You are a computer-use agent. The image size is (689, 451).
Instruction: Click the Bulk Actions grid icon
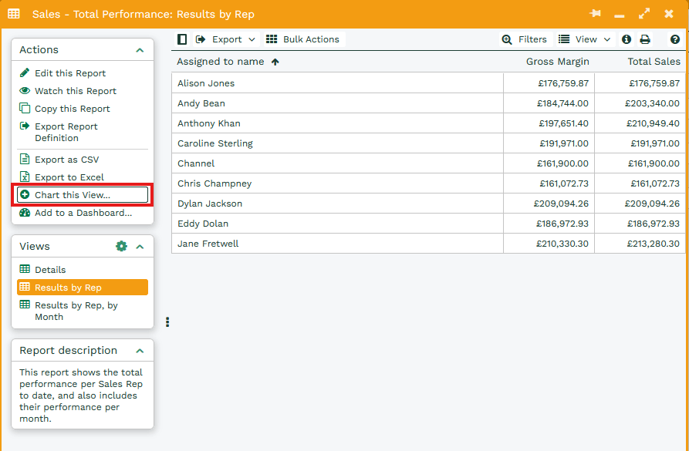[x=272, y=39]
